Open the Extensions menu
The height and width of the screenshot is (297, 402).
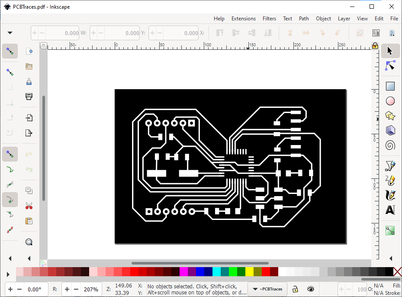(244, 19)
